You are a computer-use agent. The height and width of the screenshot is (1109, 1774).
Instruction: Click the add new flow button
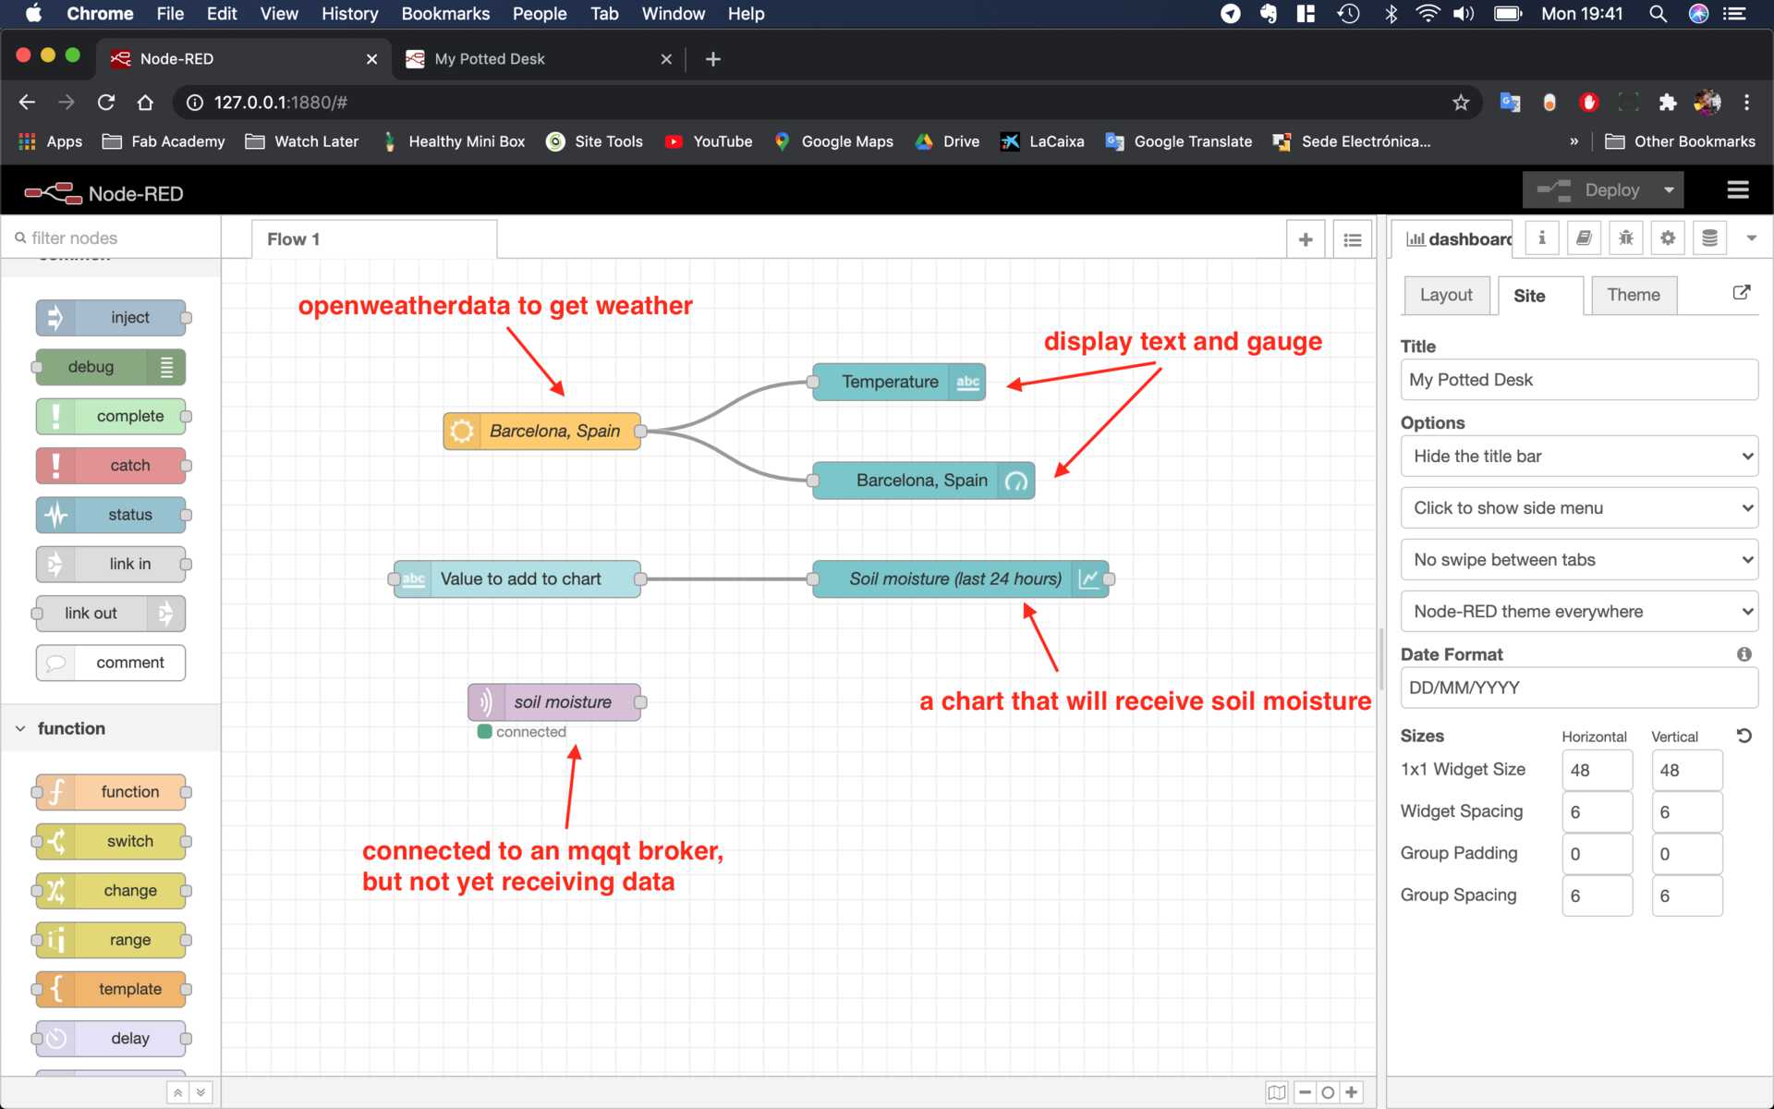[x=1306, y=239]
